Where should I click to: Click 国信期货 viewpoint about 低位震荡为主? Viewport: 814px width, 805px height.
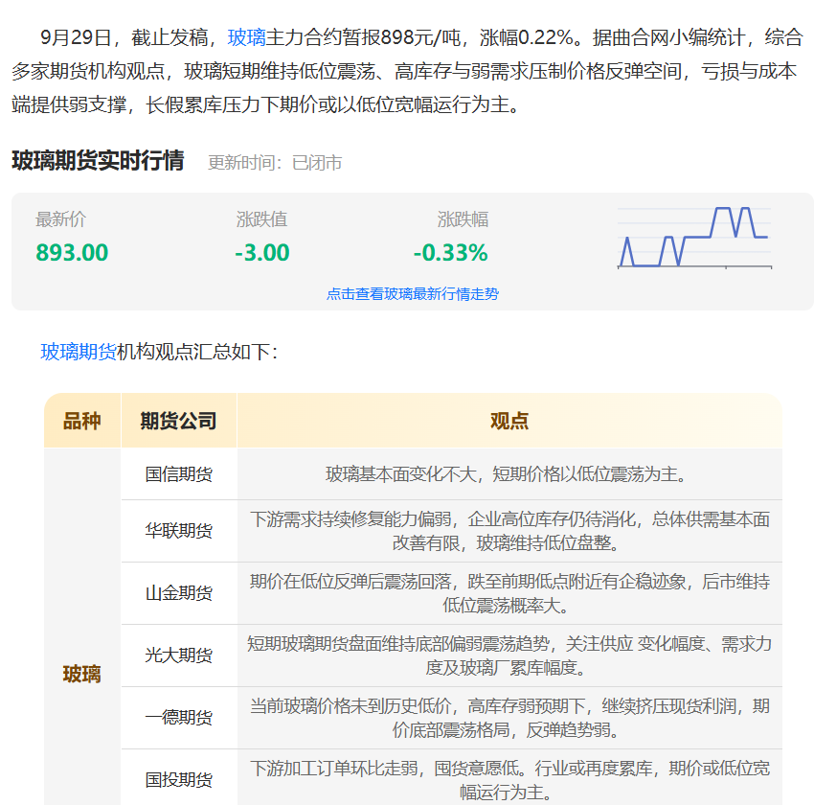509,474
